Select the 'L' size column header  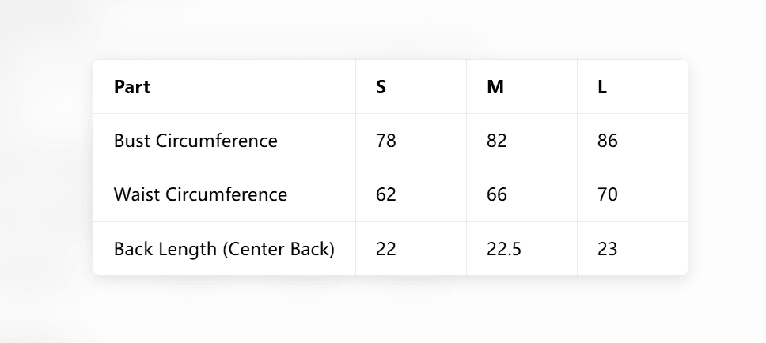602,87
